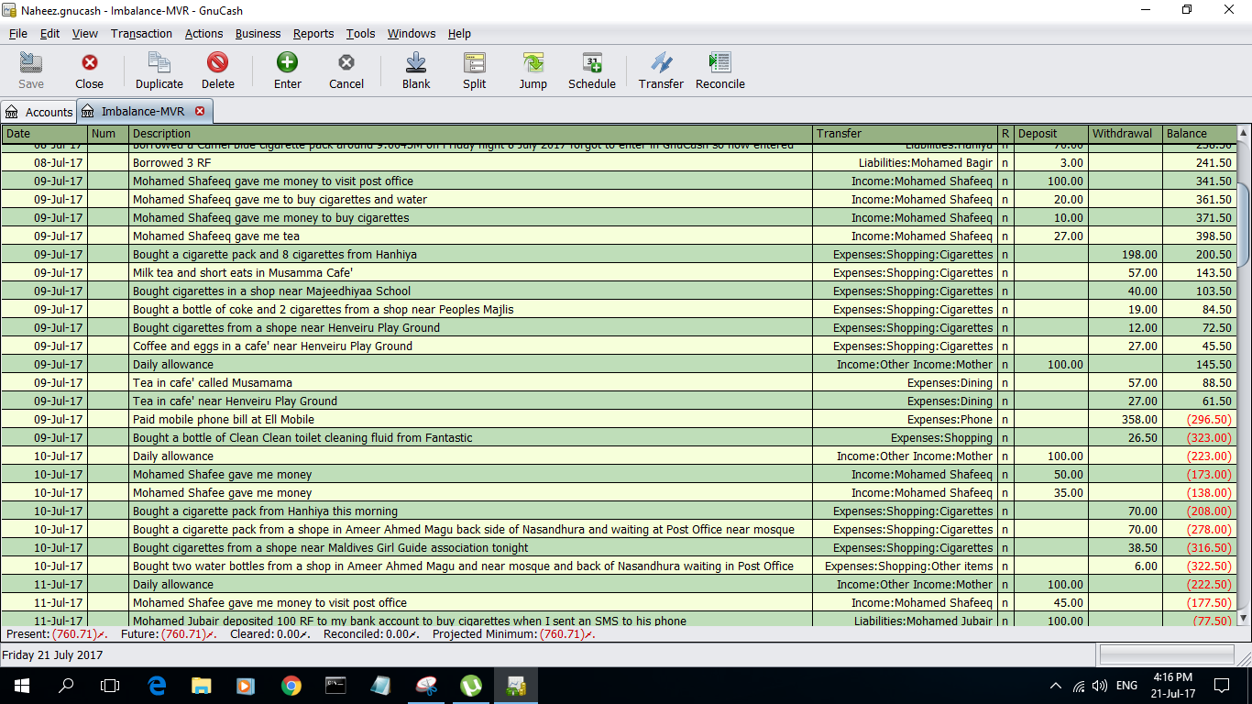Click the 26.50 withdrawal cell
Viewport: 1252px width, 704px height.
(1126, 438)
